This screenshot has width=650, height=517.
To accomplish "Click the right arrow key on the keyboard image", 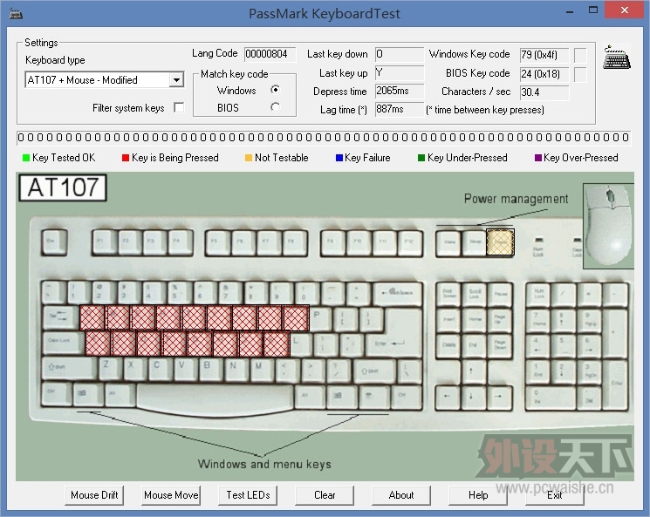I will (499, 396).
